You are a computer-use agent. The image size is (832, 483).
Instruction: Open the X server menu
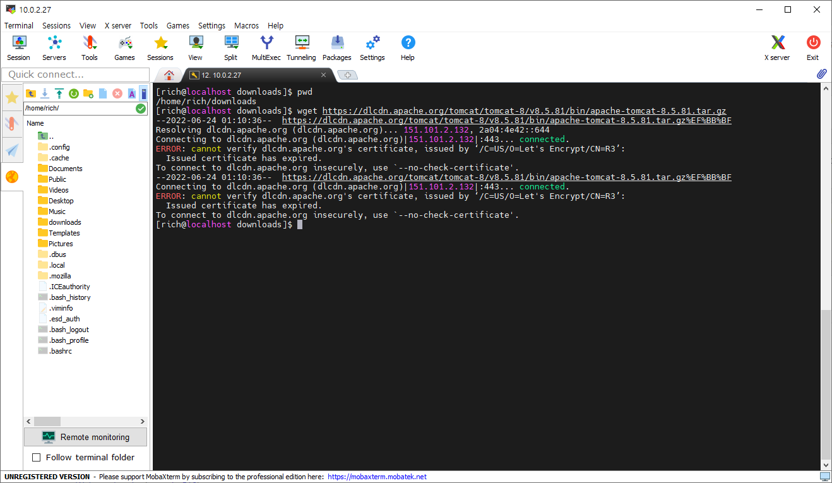point(118,26)
